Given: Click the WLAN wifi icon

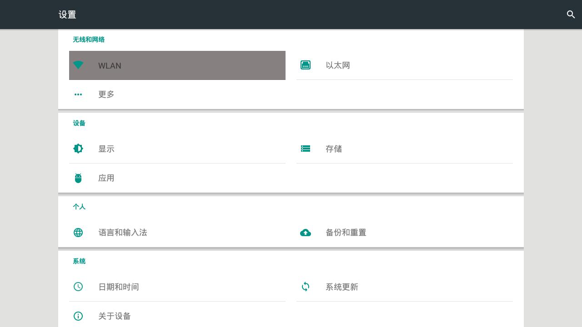Looking at the screenshot, I should pyautogui.click(x=78, y=65).
